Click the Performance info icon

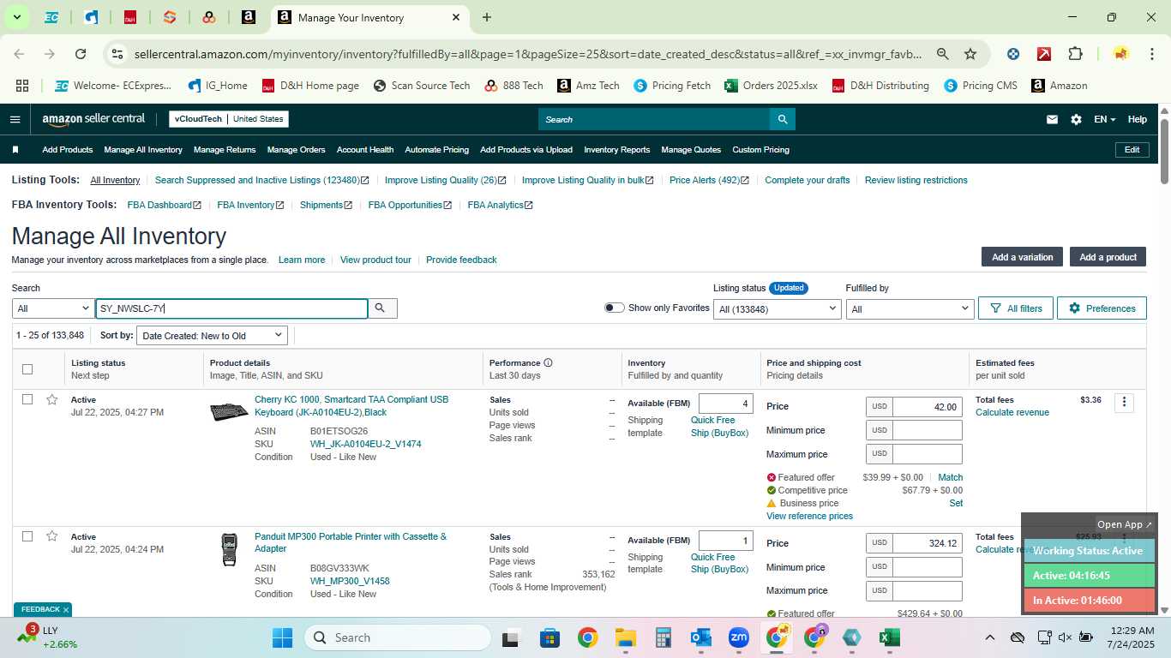coord(548,363)
